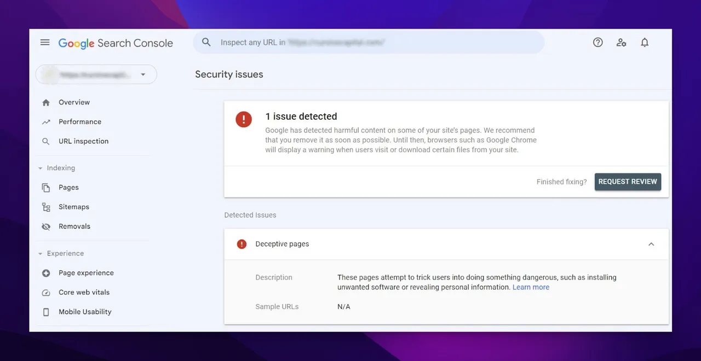The height and width of the screenshot is (361, 701).
Task: Open URL inspection from sidebar
Action: [83, 141]
